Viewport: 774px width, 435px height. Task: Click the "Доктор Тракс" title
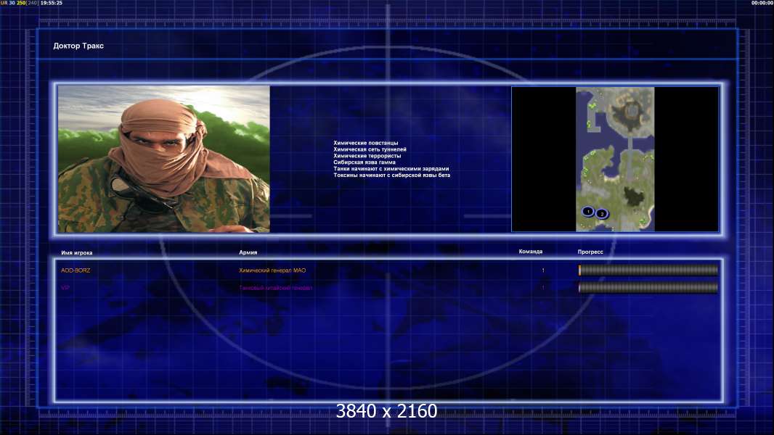coord(78,46)
